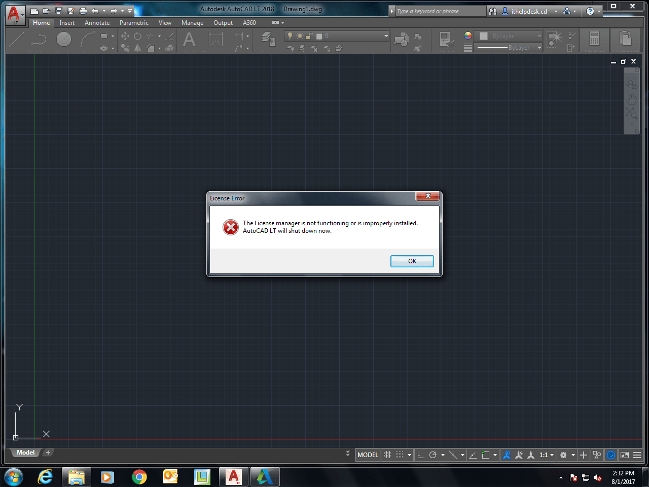Click the Model layout tab
The height and width of the screenshot is (487, 649).
pyautogui.click(x=25, y=453)
